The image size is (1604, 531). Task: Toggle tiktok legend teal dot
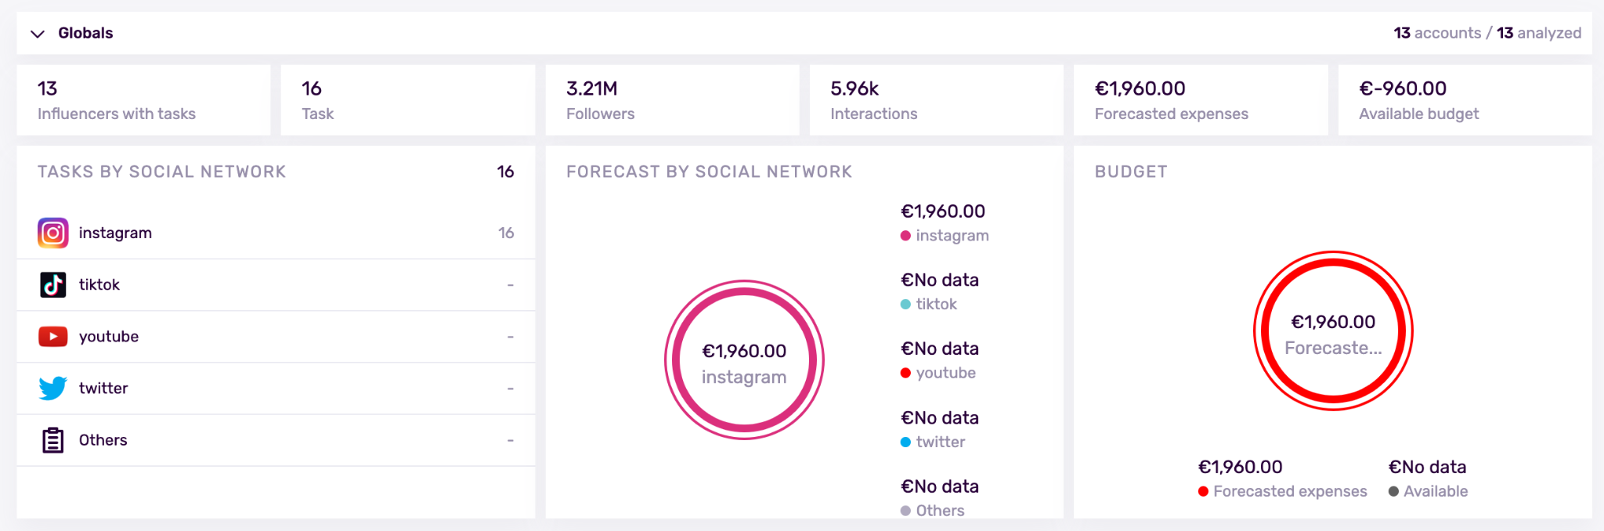pyautogui.click(x=905, y=305)
